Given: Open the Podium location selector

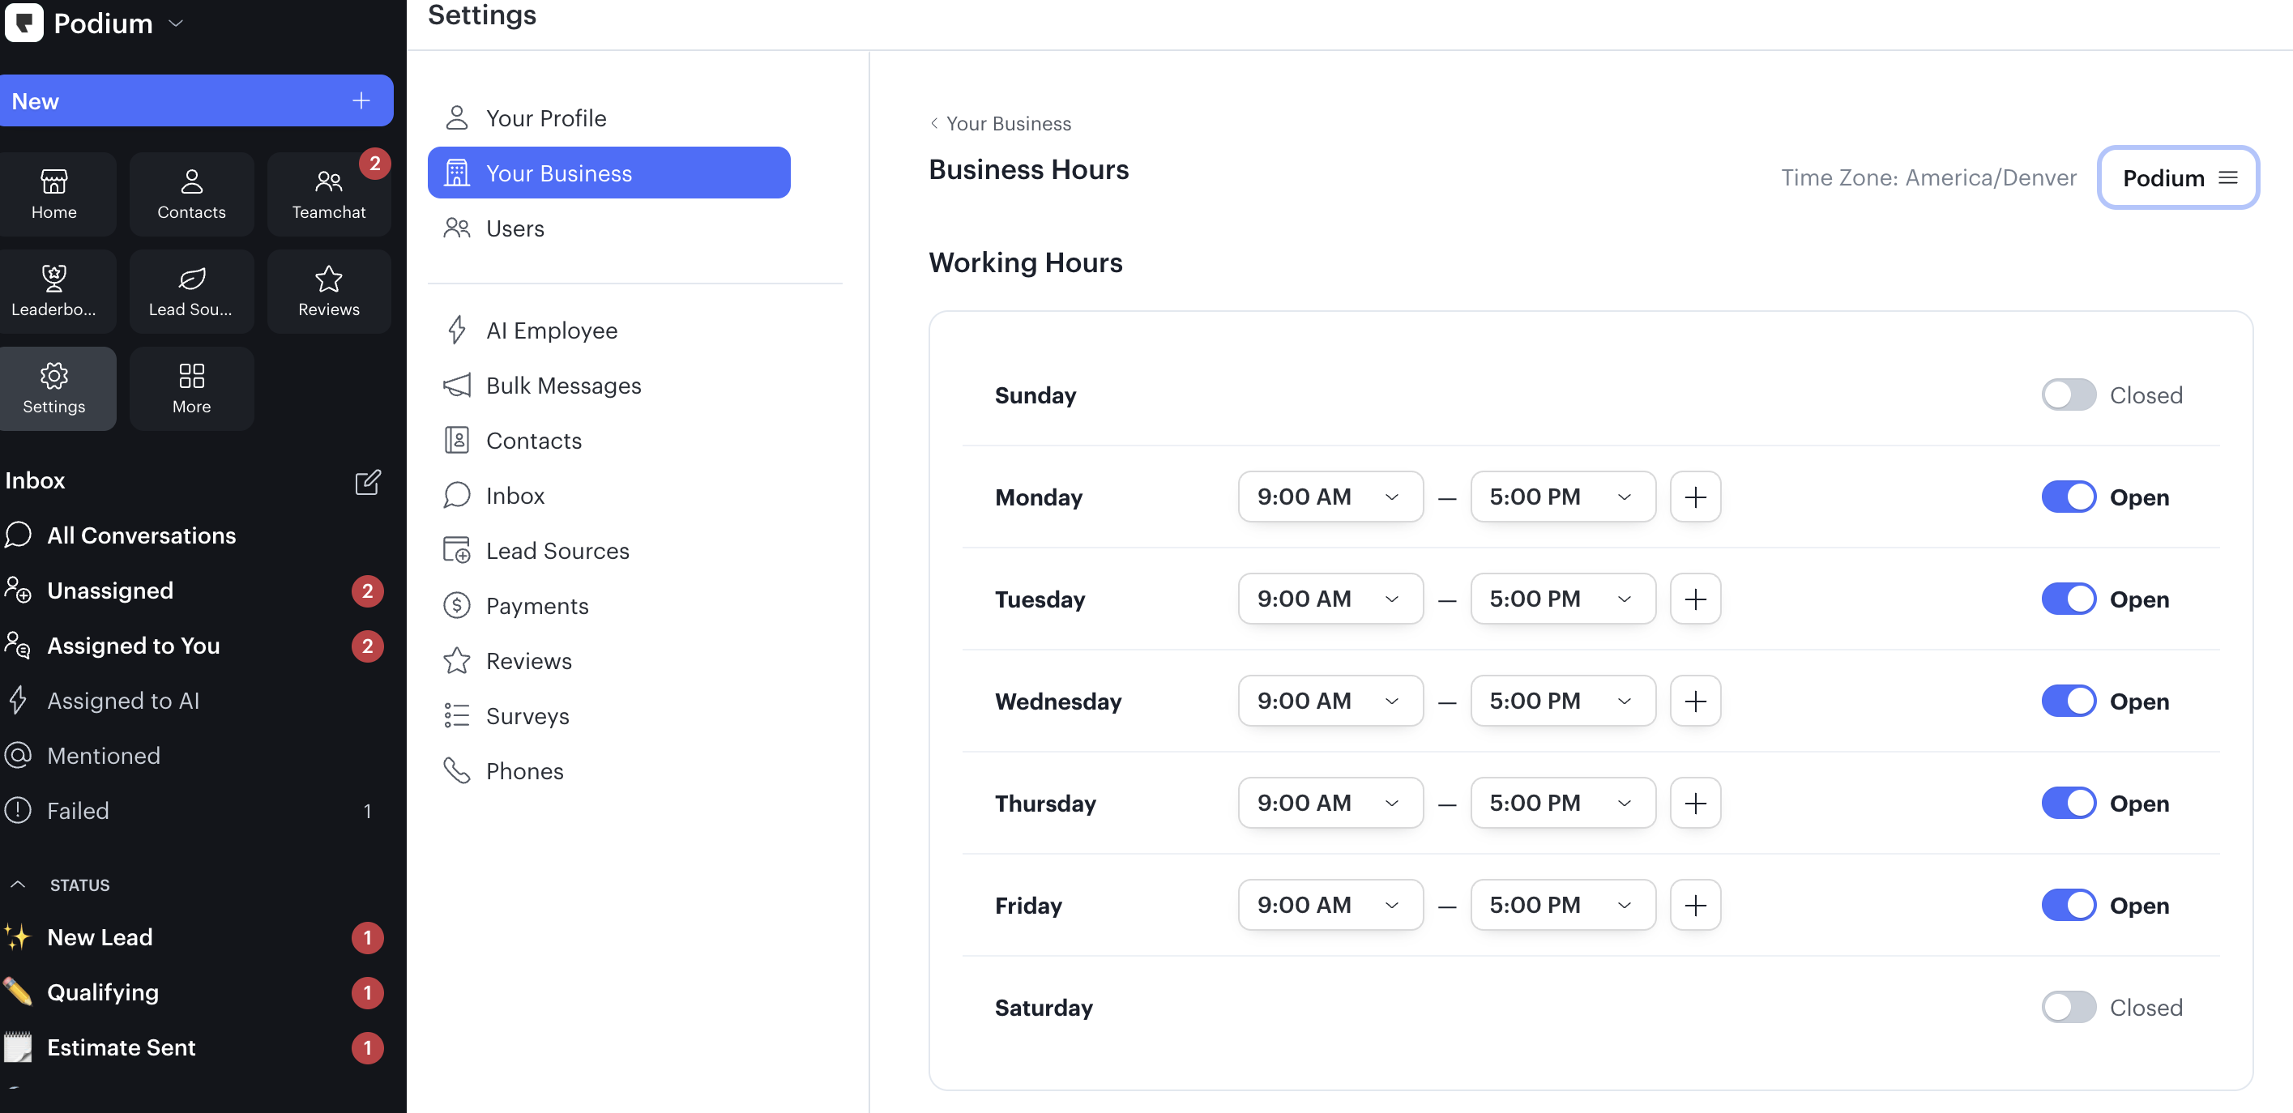Looking at the screenshot, I should click(x=2177, y=178).
